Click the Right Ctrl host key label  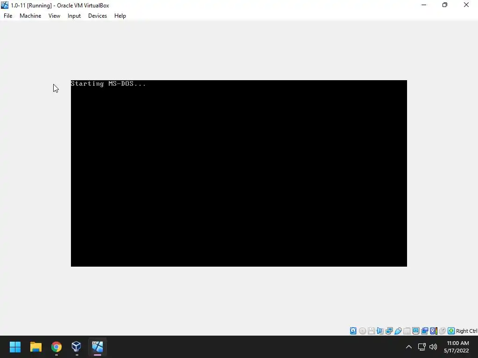coord(467,331)
